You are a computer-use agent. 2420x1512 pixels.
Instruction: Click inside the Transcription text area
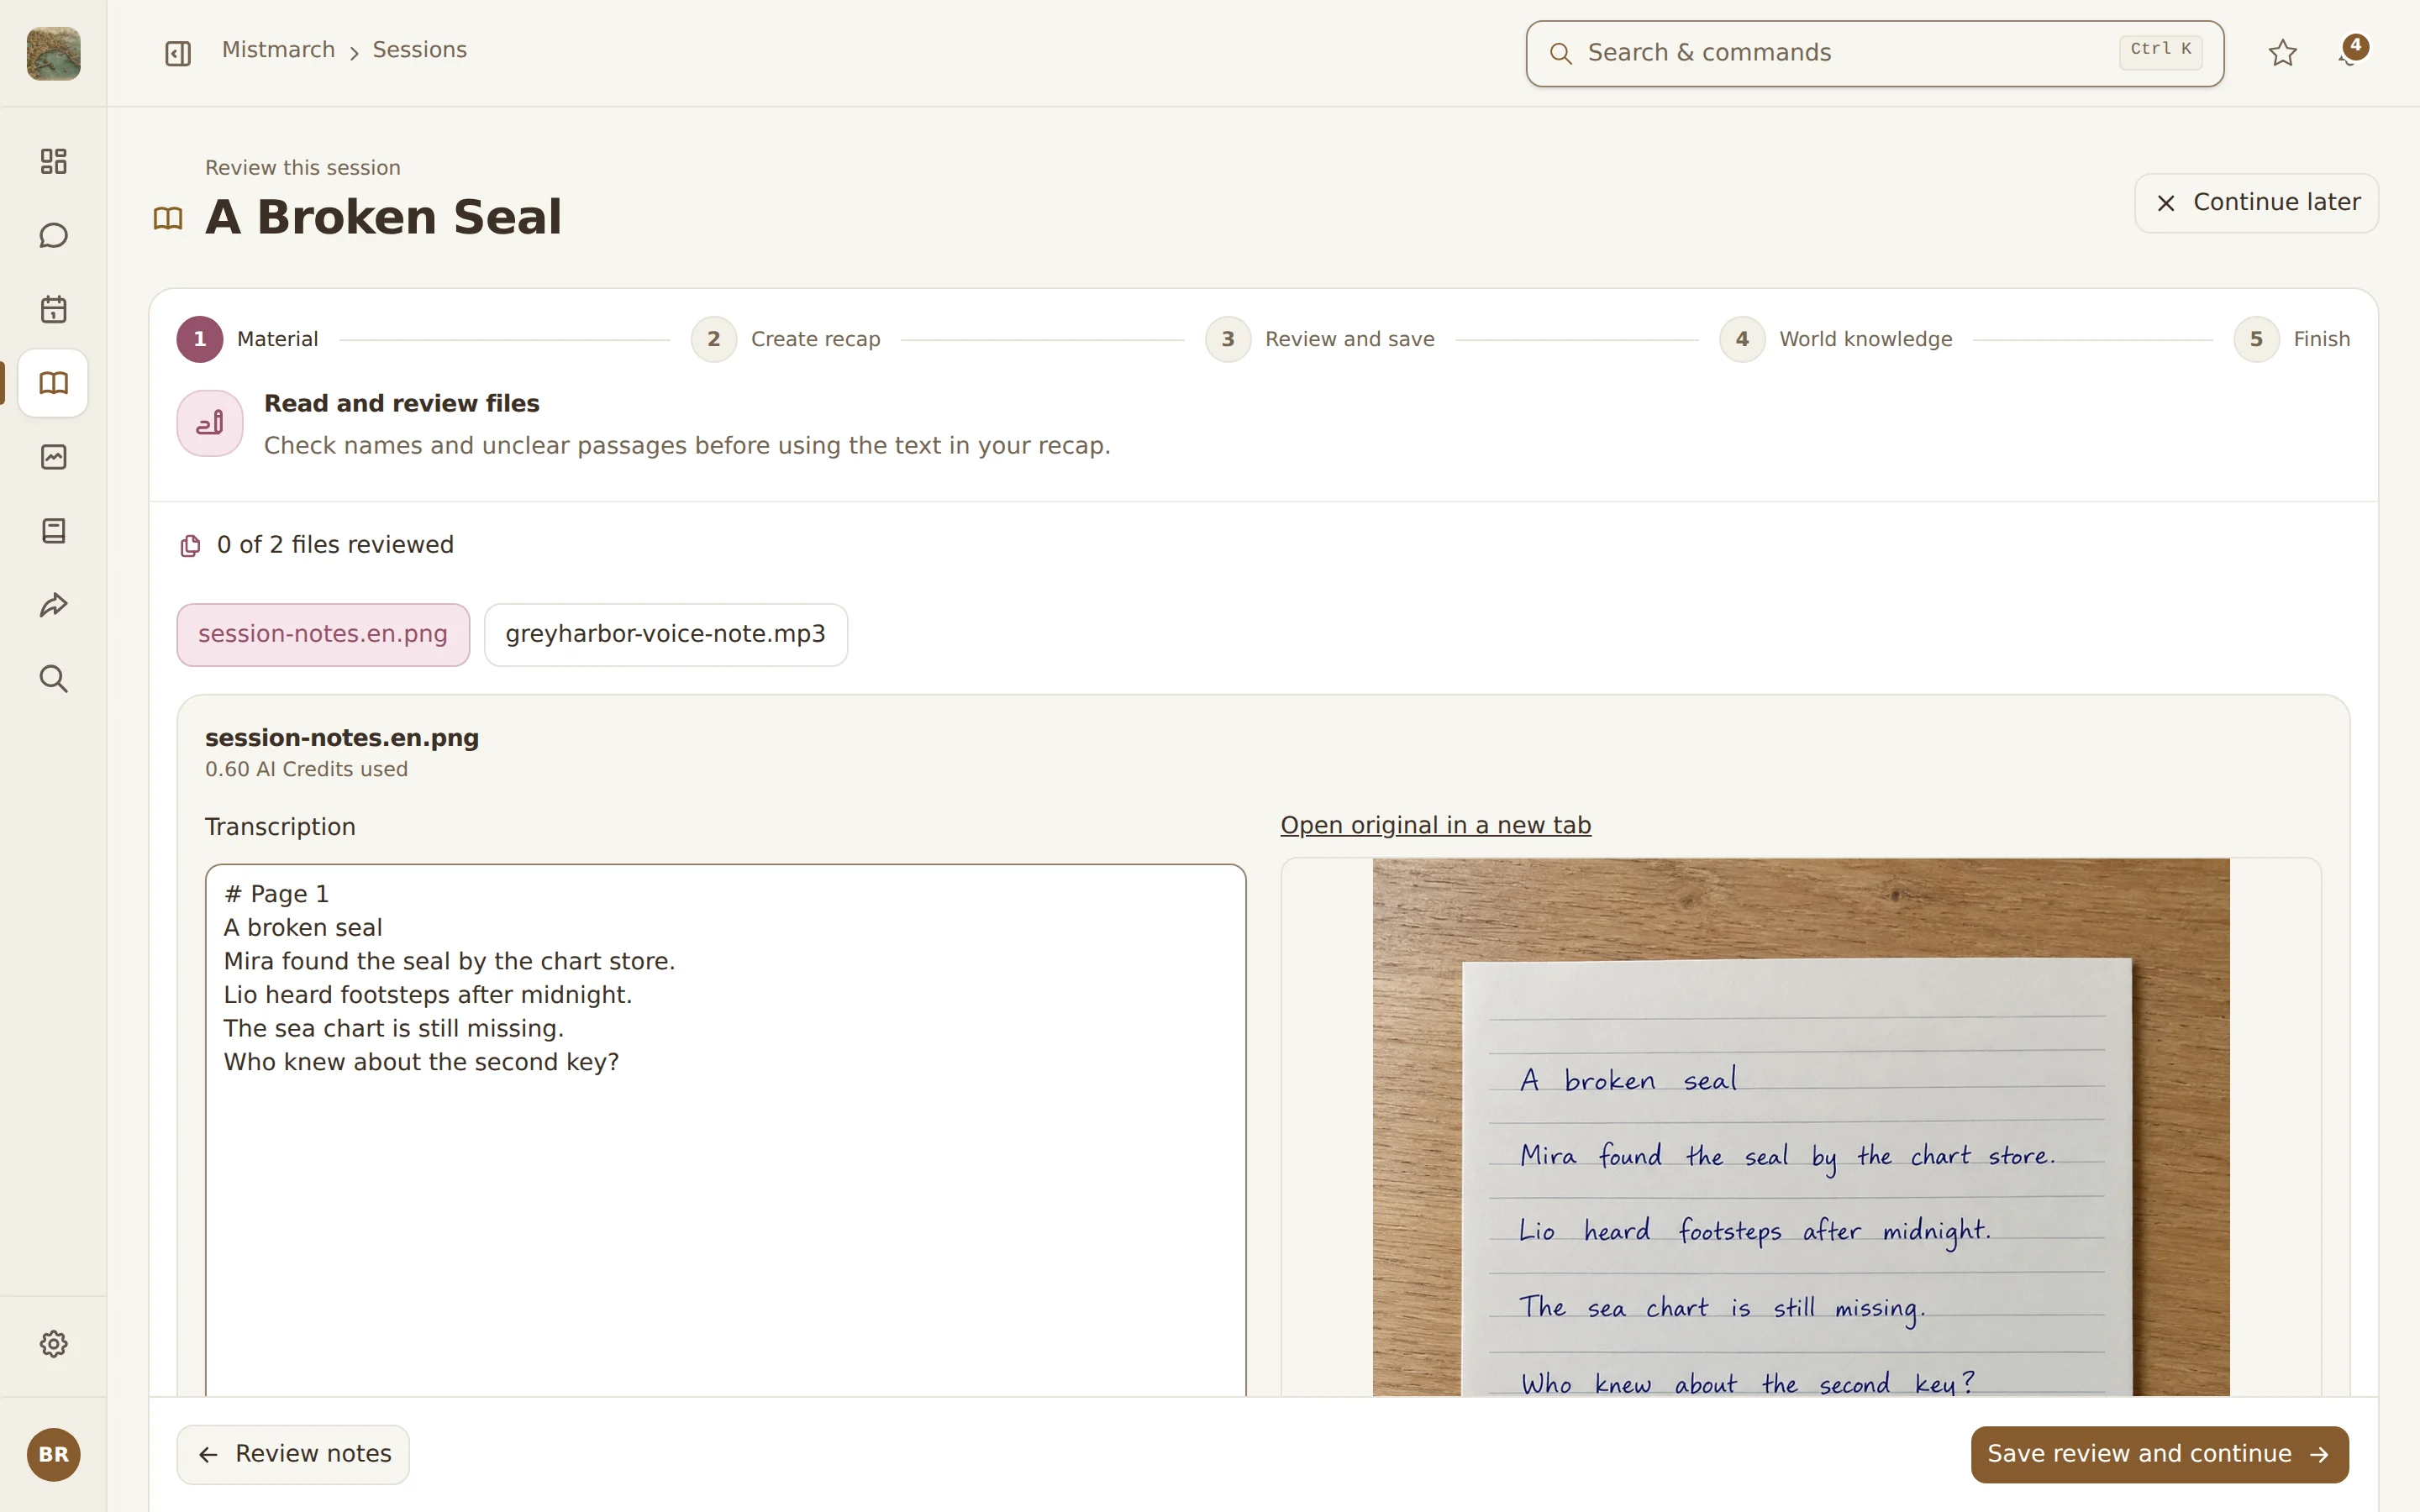click(x=725, y=1130)
